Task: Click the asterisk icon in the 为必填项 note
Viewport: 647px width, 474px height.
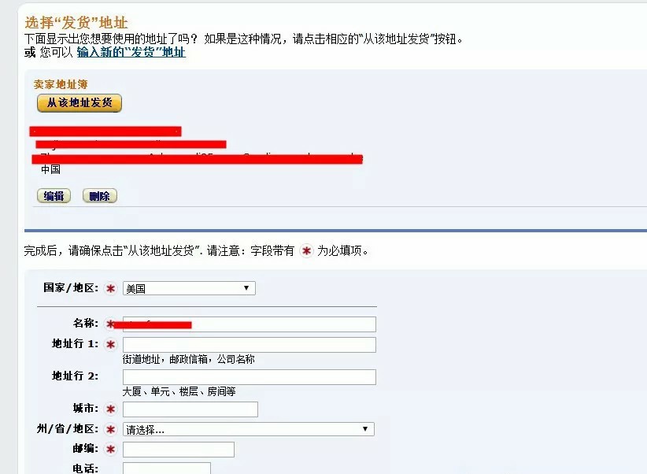Action: (306, 250)
